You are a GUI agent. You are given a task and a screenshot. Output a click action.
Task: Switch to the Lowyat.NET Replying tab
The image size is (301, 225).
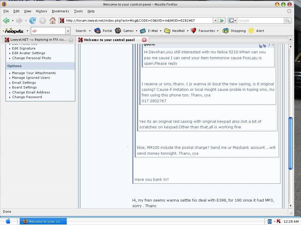[38, 40]
